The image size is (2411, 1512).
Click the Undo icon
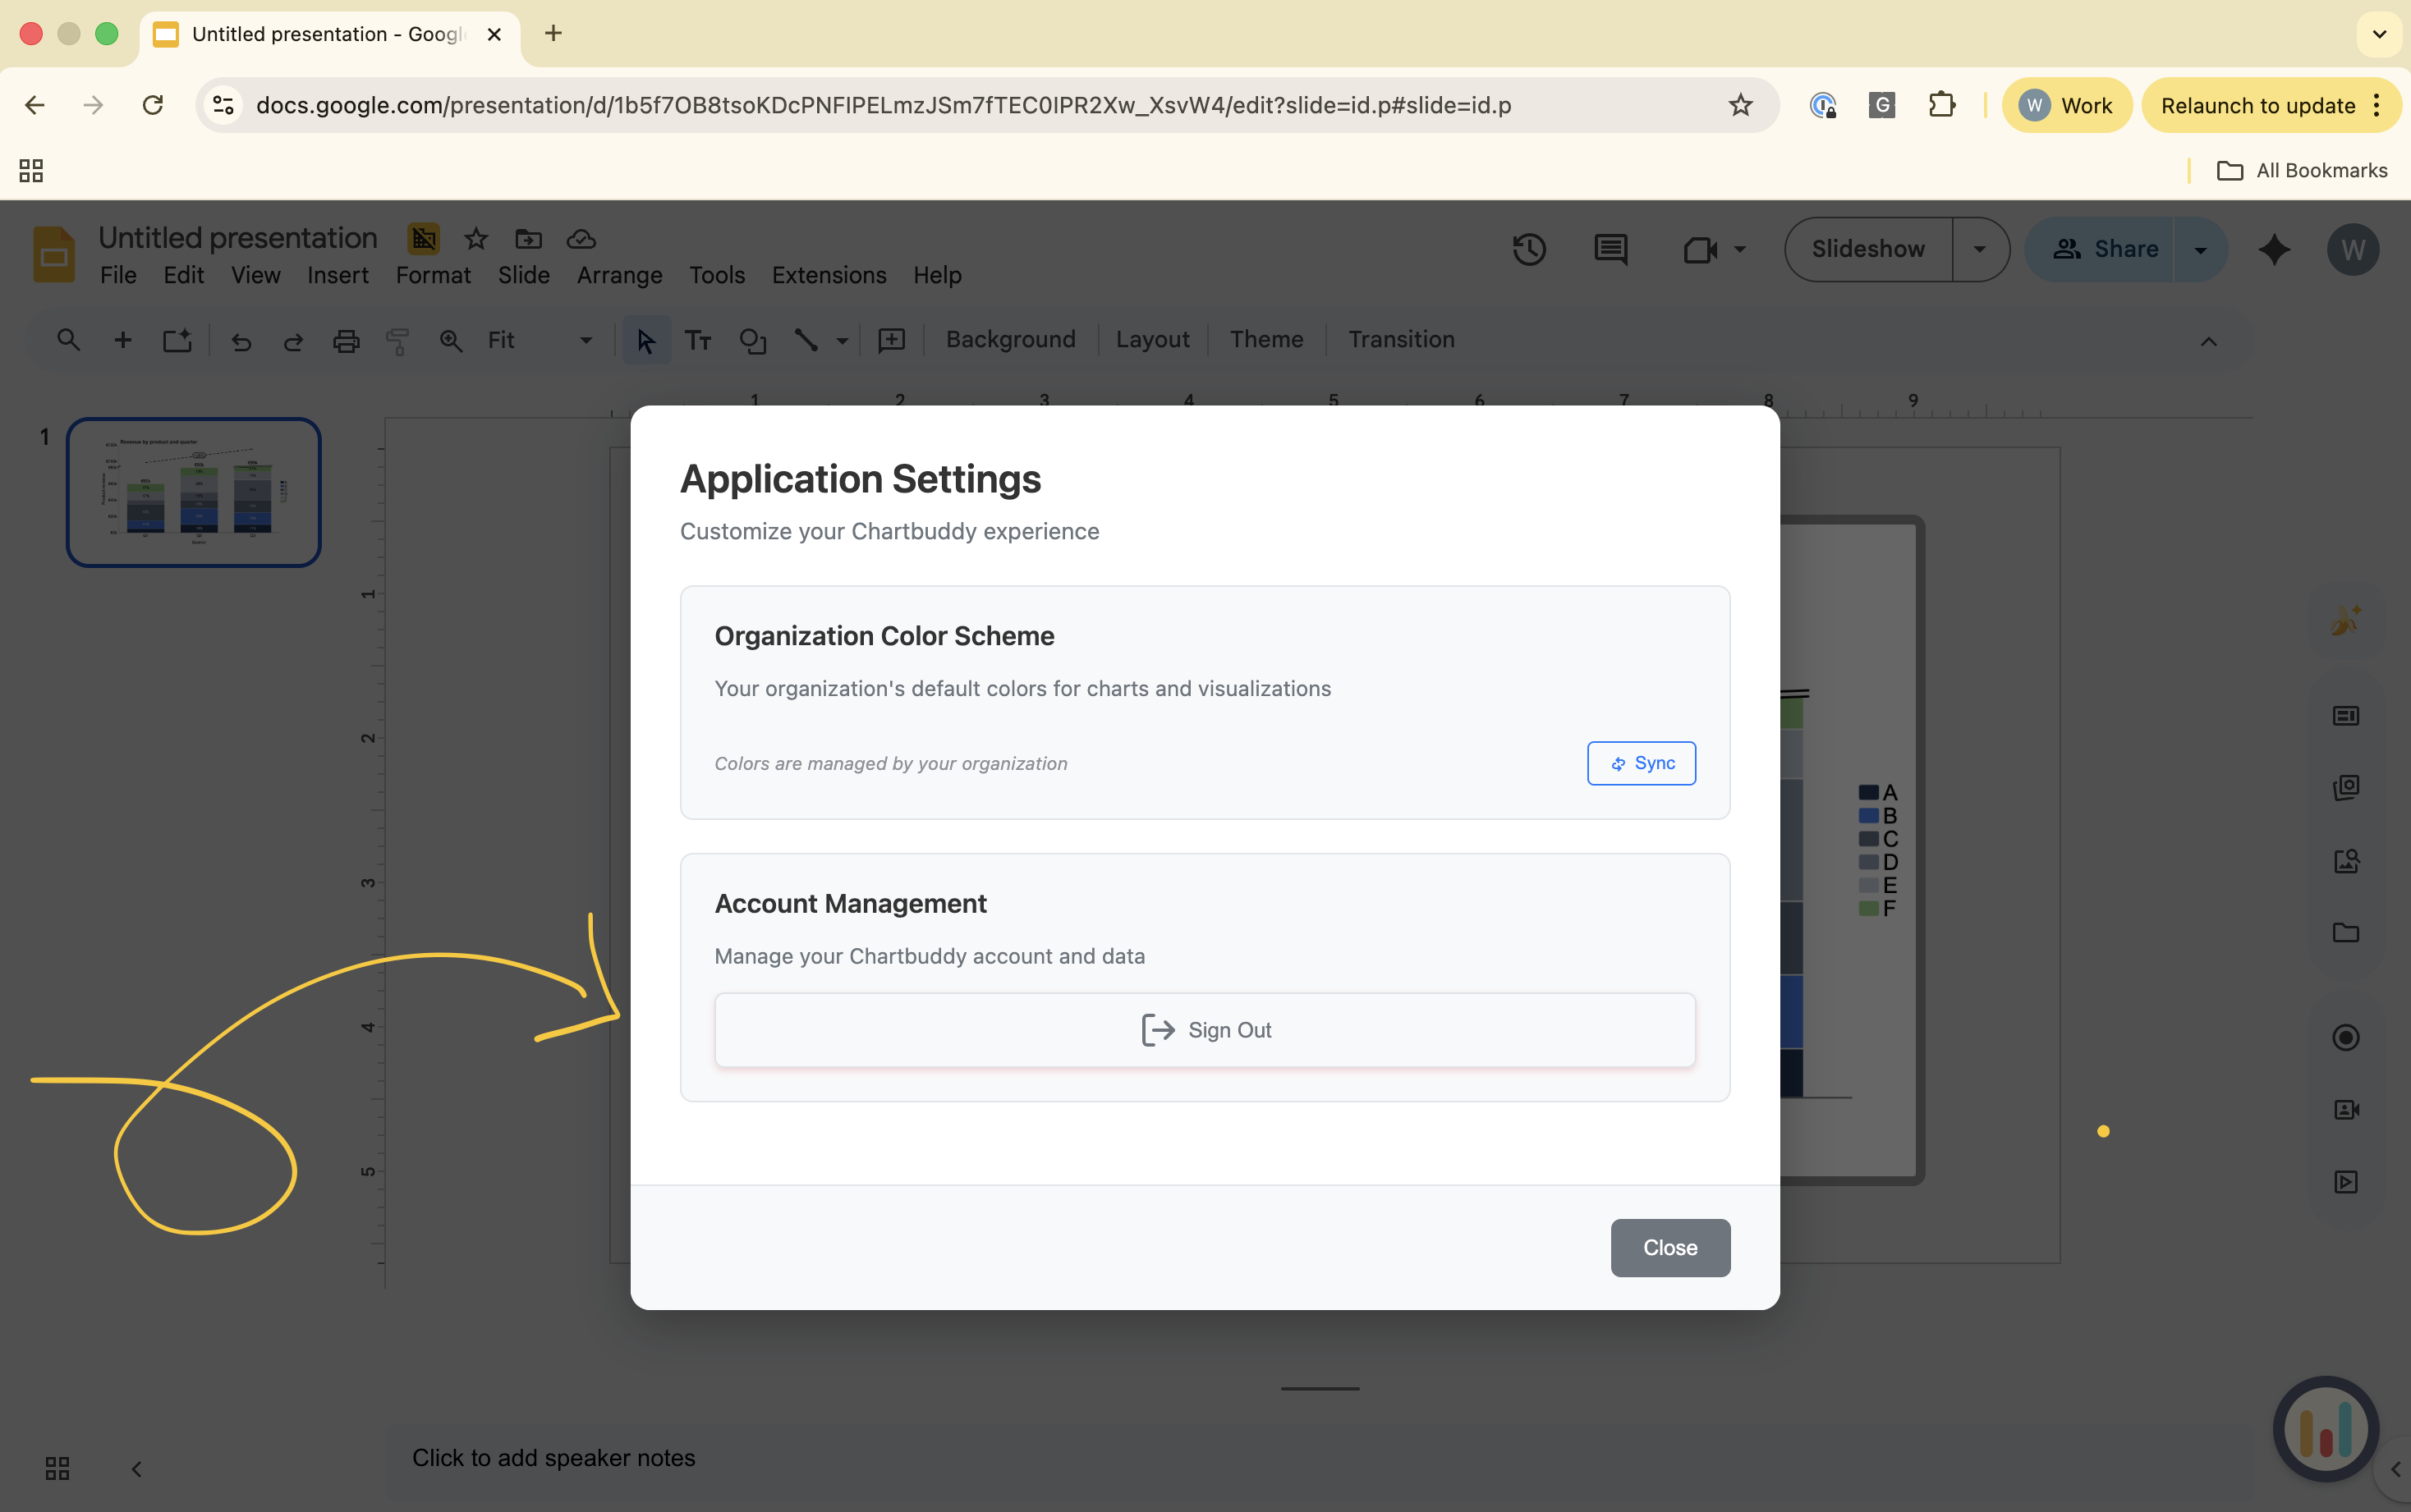coord(241,340)
